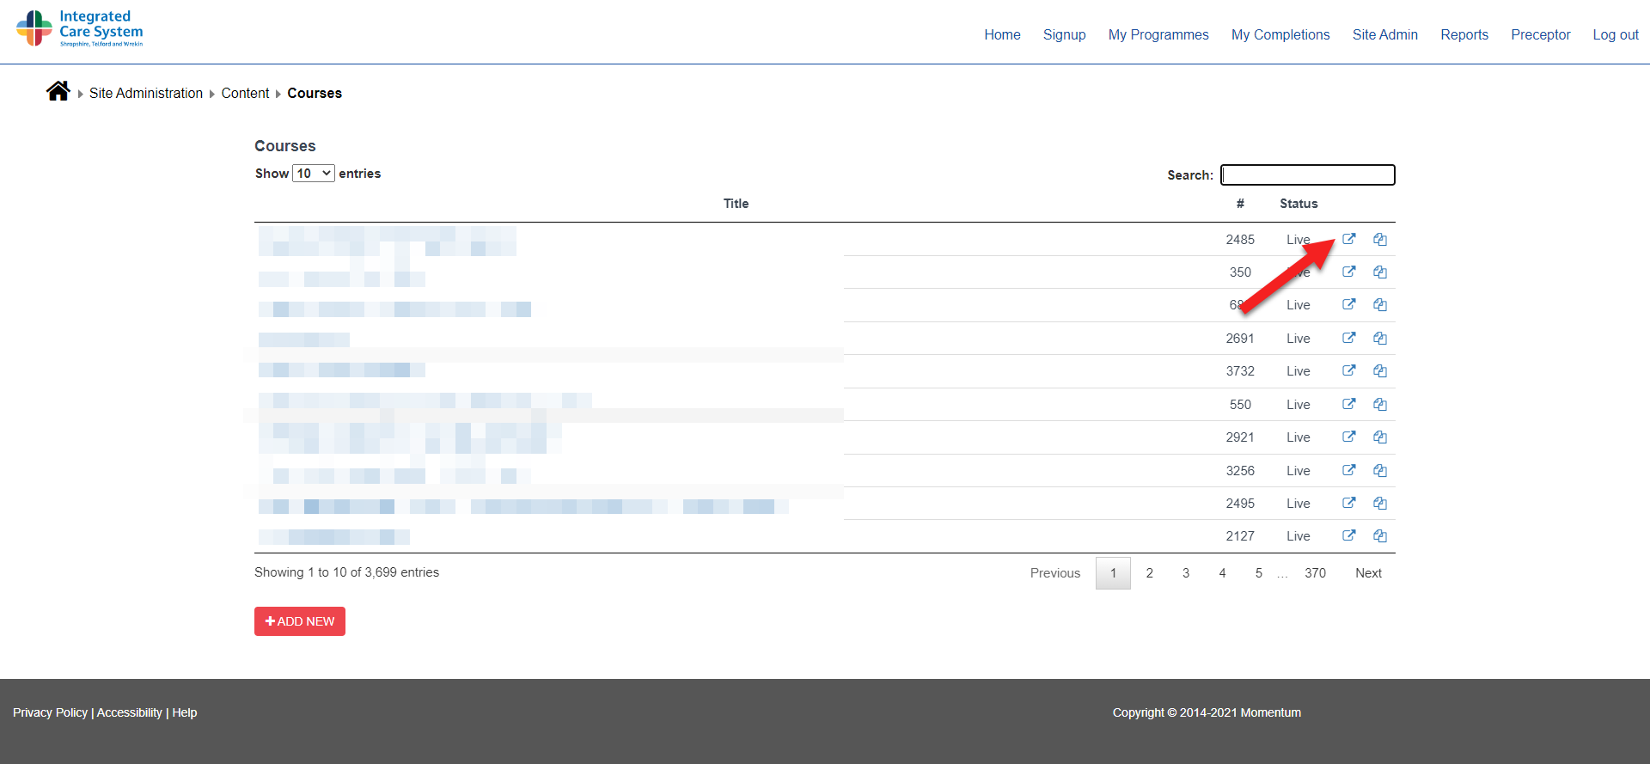Open course 2485 via its external link icon

(x=1349, y=239)
